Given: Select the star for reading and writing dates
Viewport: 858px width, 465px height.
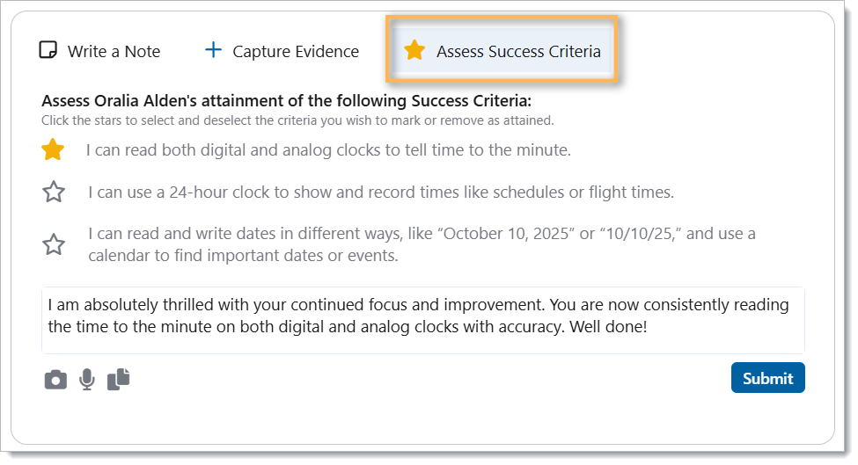Looking at the screenshot, I should pyautogui.click(x=54, y=244).
